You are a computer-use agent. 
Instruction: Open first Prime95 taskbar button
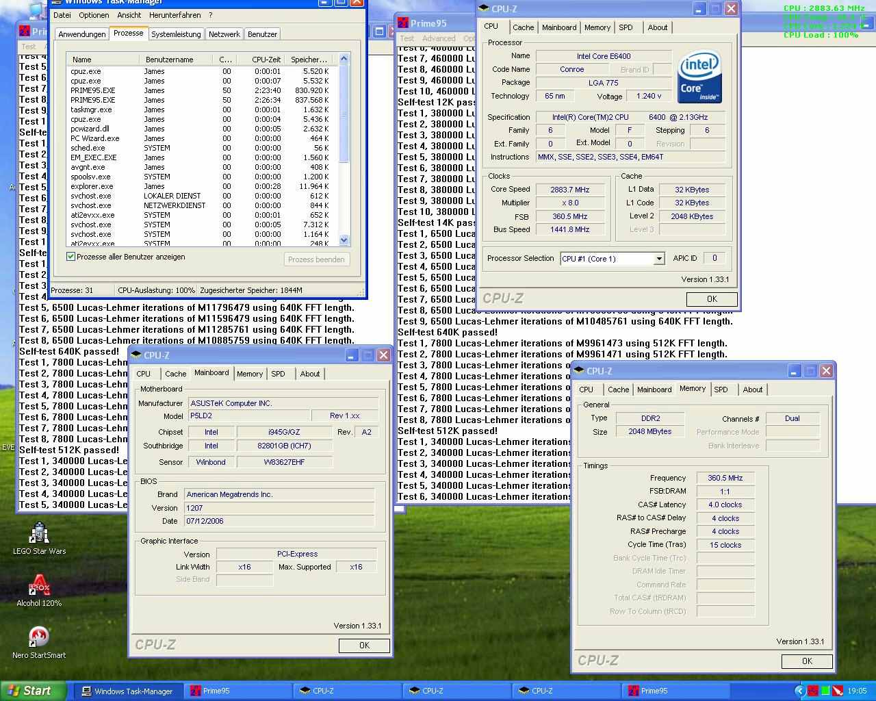click(x=237, y=691)
